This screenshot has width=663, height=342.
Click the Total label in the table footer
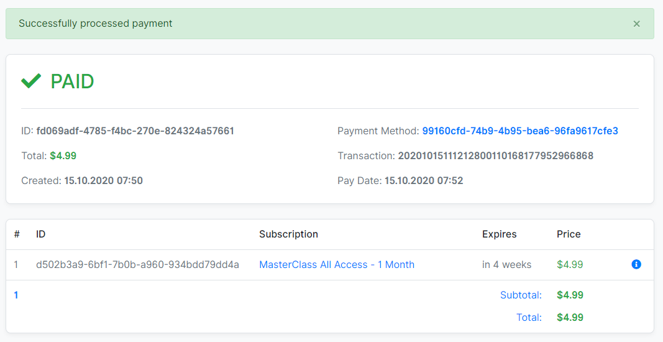coord(529,318)
